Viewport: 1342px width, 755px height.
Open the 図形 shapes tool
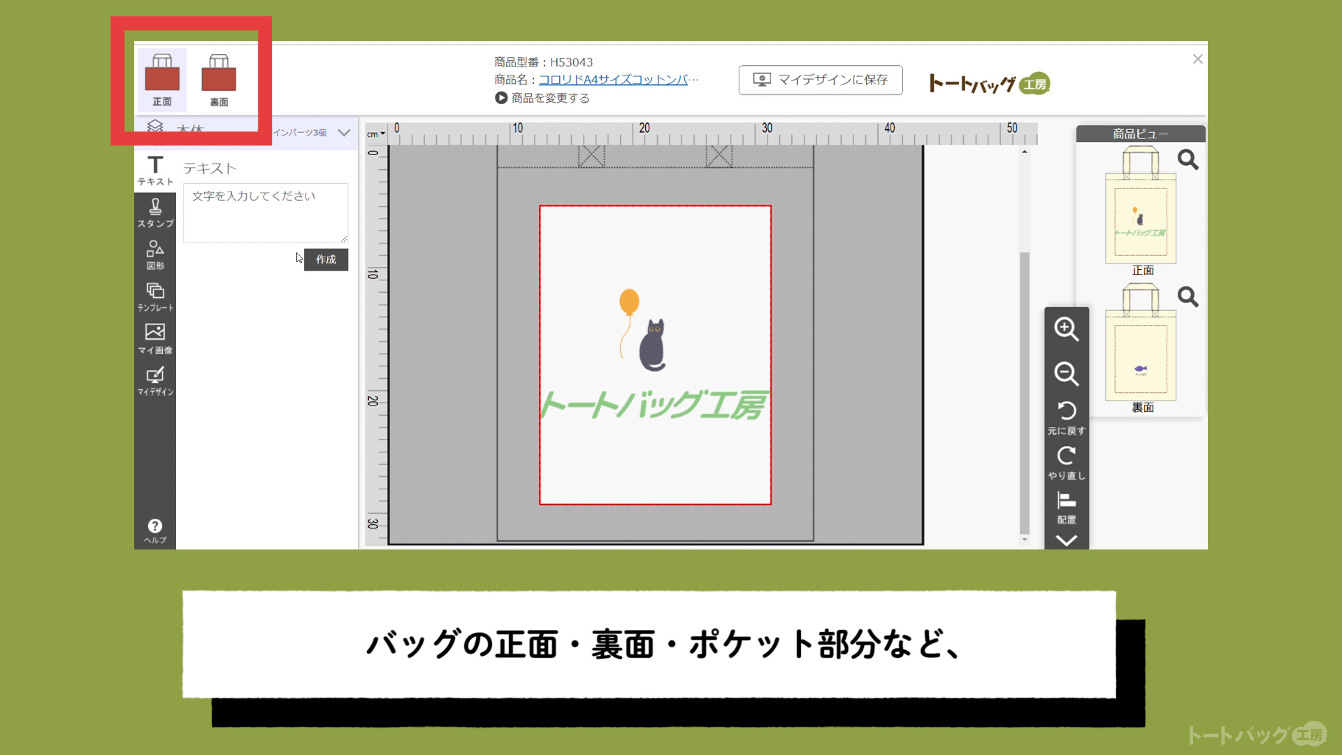tap(155, 255)
